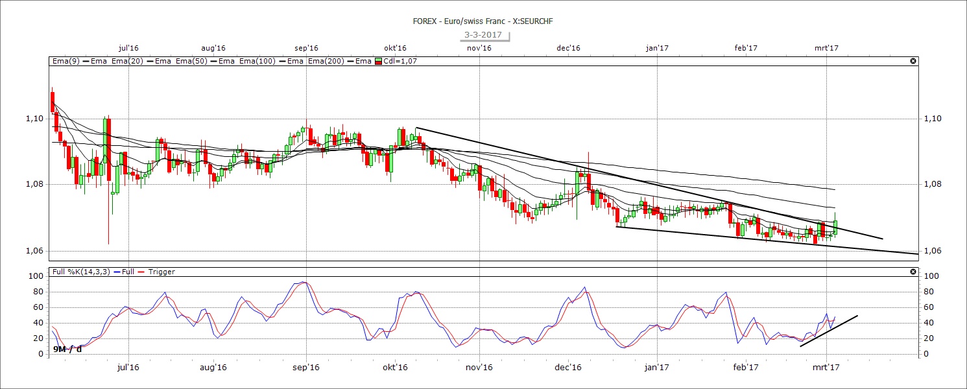Image resolution: width=967 pixels, height=389 pixels.
Task: Click the bottom axis label sep'16
Action: pos(306,367)
